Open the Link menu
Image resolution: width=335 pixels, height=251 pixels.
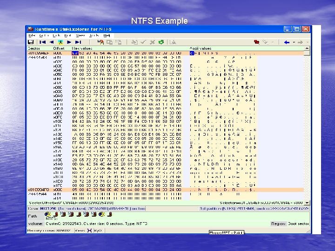56,35
